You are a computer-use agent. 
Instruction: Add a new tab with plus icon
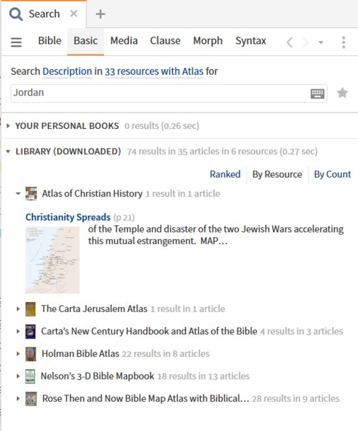coord(100,14)
